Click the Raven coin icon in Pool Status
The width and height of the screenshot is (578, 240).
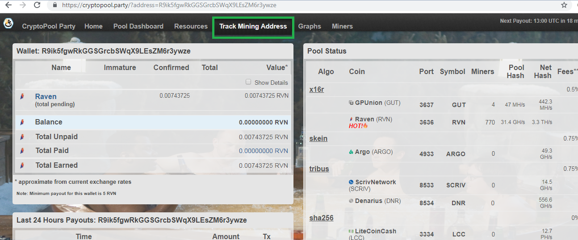pyautogui.click(x=351, y=119)
